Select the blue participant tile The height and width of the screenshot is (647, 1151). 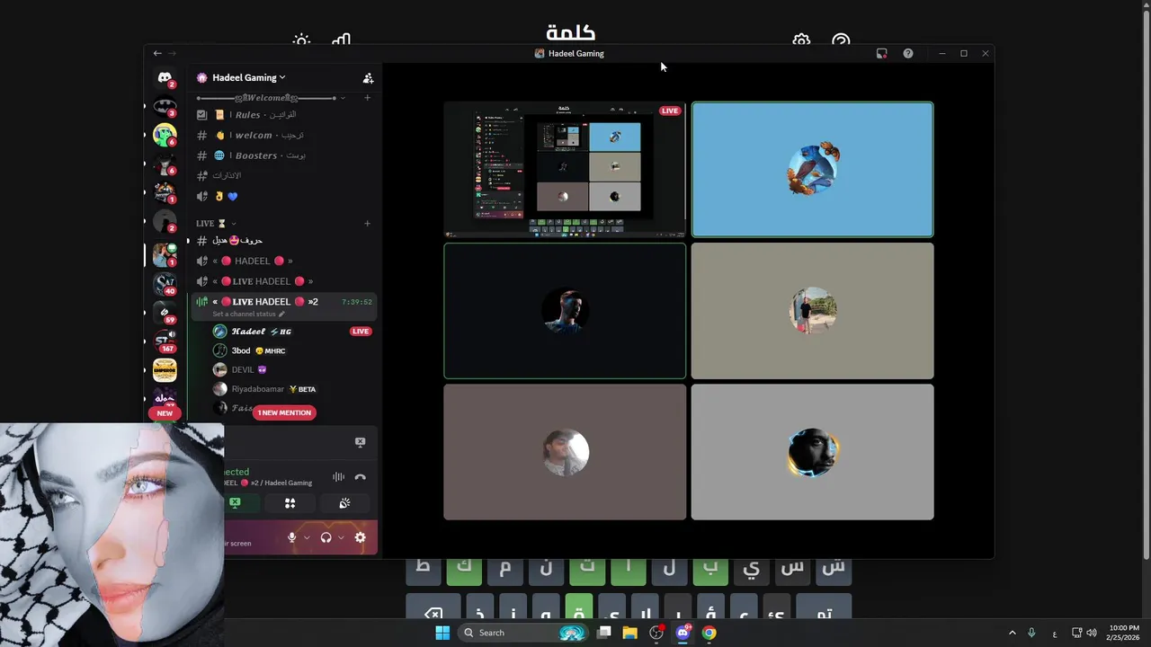click(x=812, y=170)
